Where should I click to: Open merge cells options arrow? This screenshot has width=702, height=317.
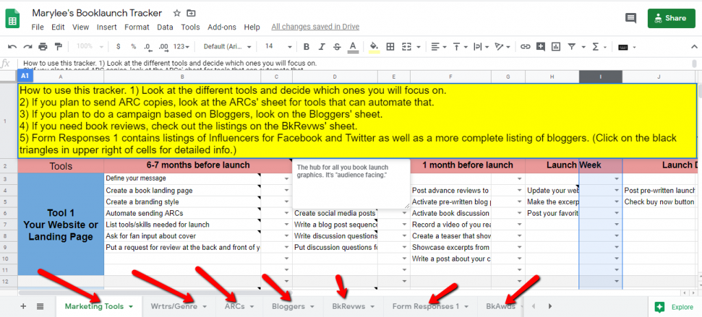click(418, 47)
